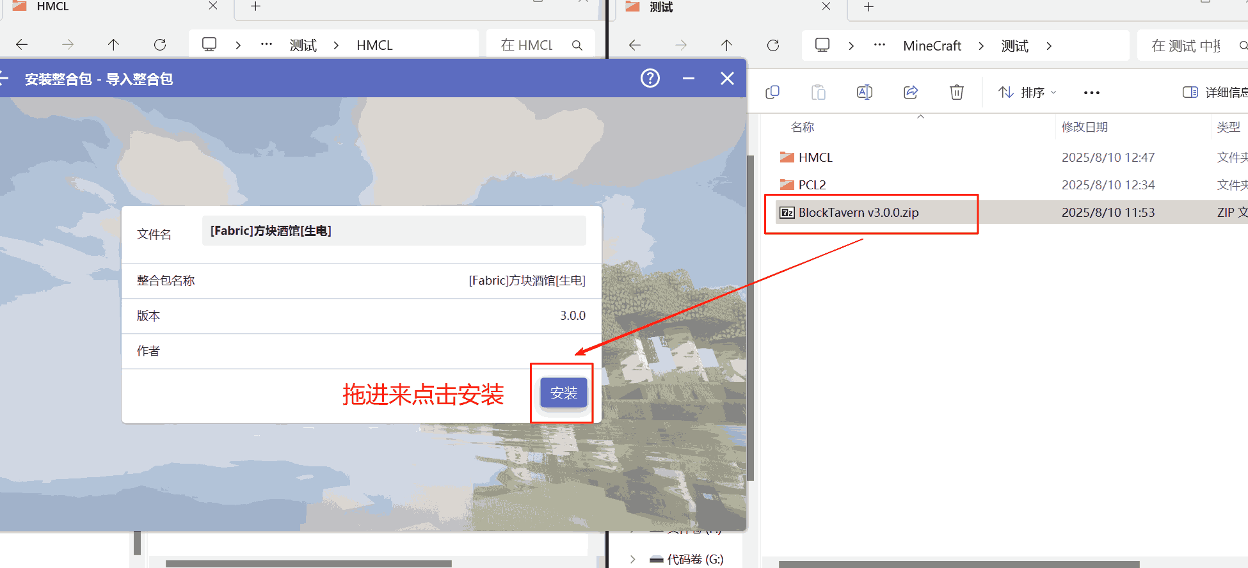
Task: Click the 在 测试 中搜索 search box
Action: [1193, 46]
